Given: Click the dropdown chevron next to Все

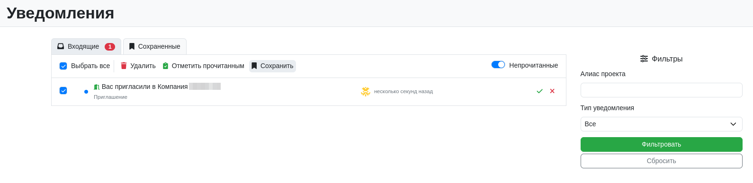Looking at the screenshot, I should tap(733, 124).
